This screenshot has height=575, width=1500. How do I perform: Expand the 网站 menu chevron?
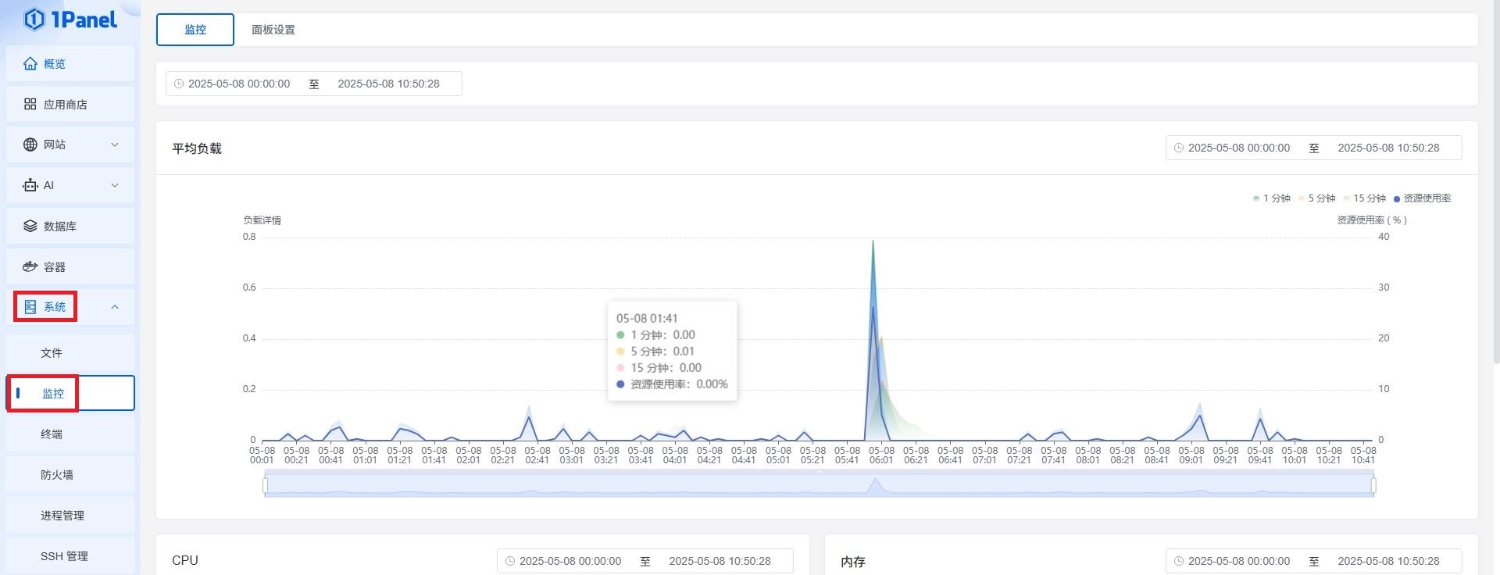coord(115,145)
